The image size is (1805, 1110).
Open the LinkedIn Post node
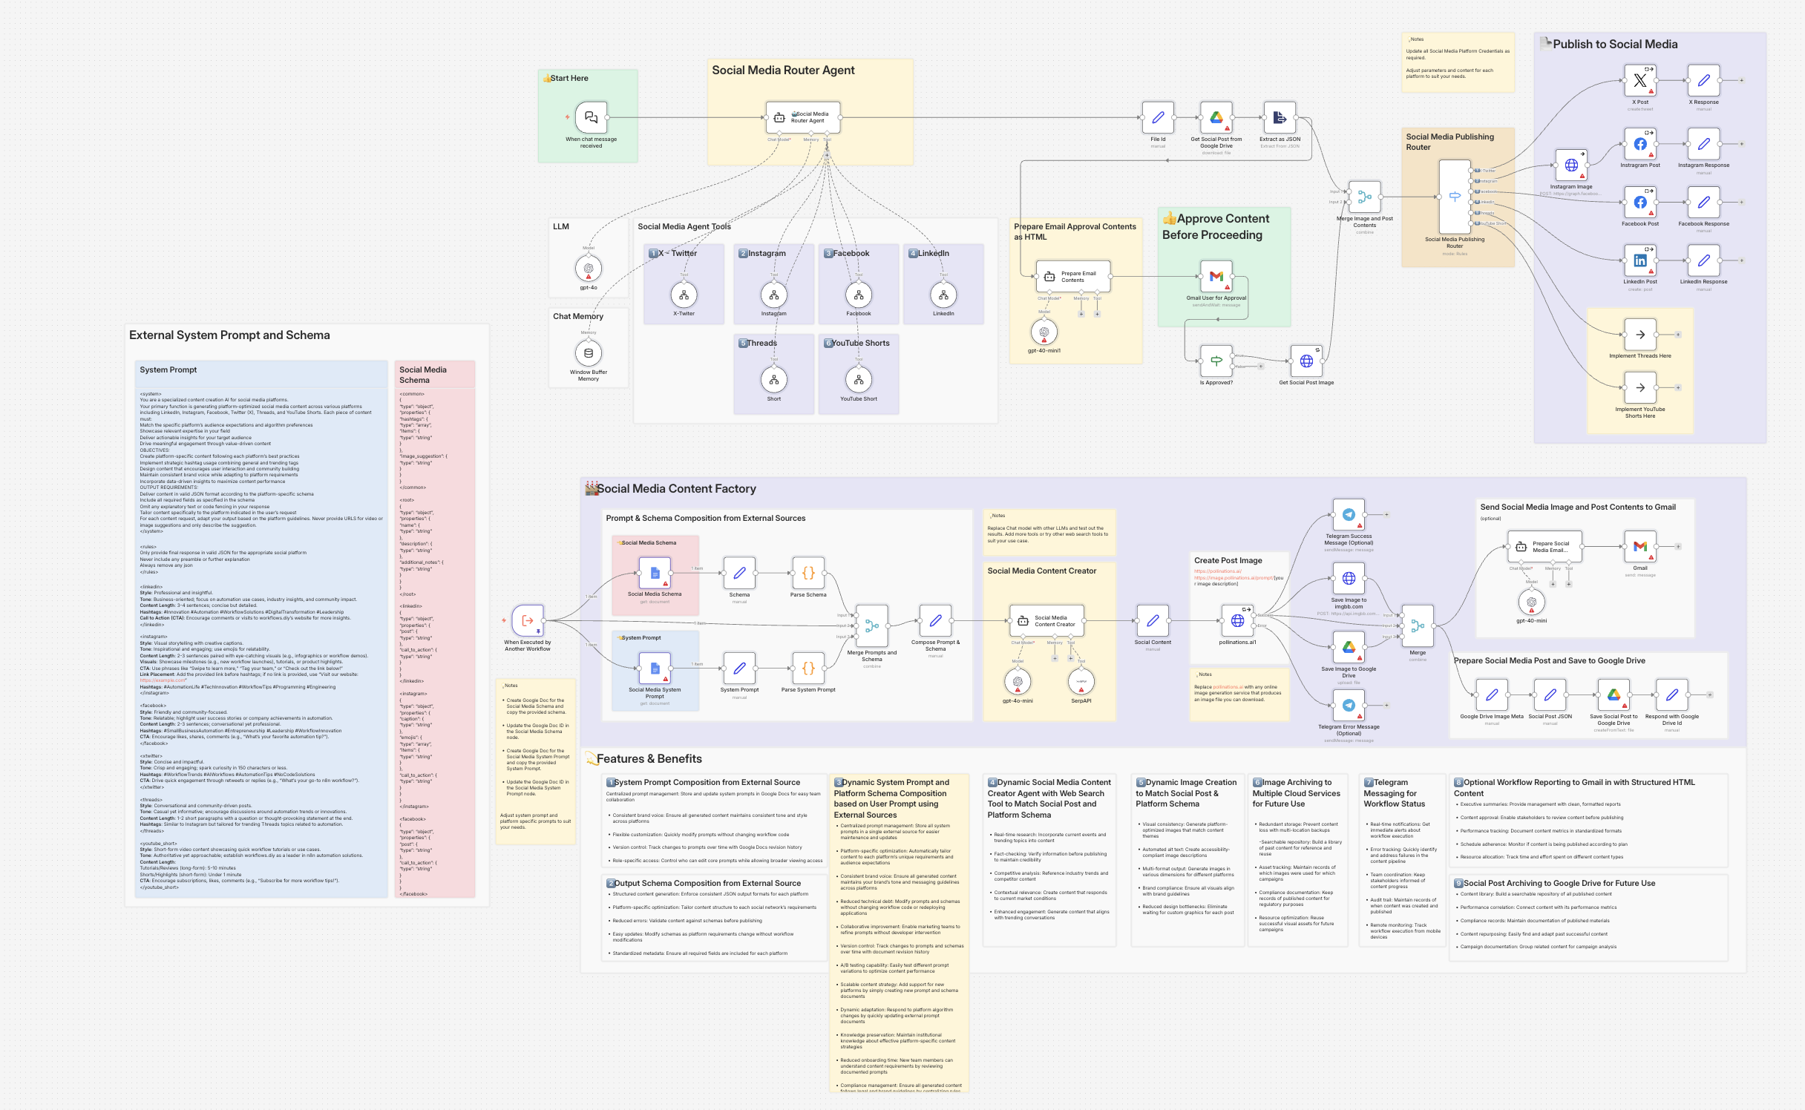point(1639,260)
